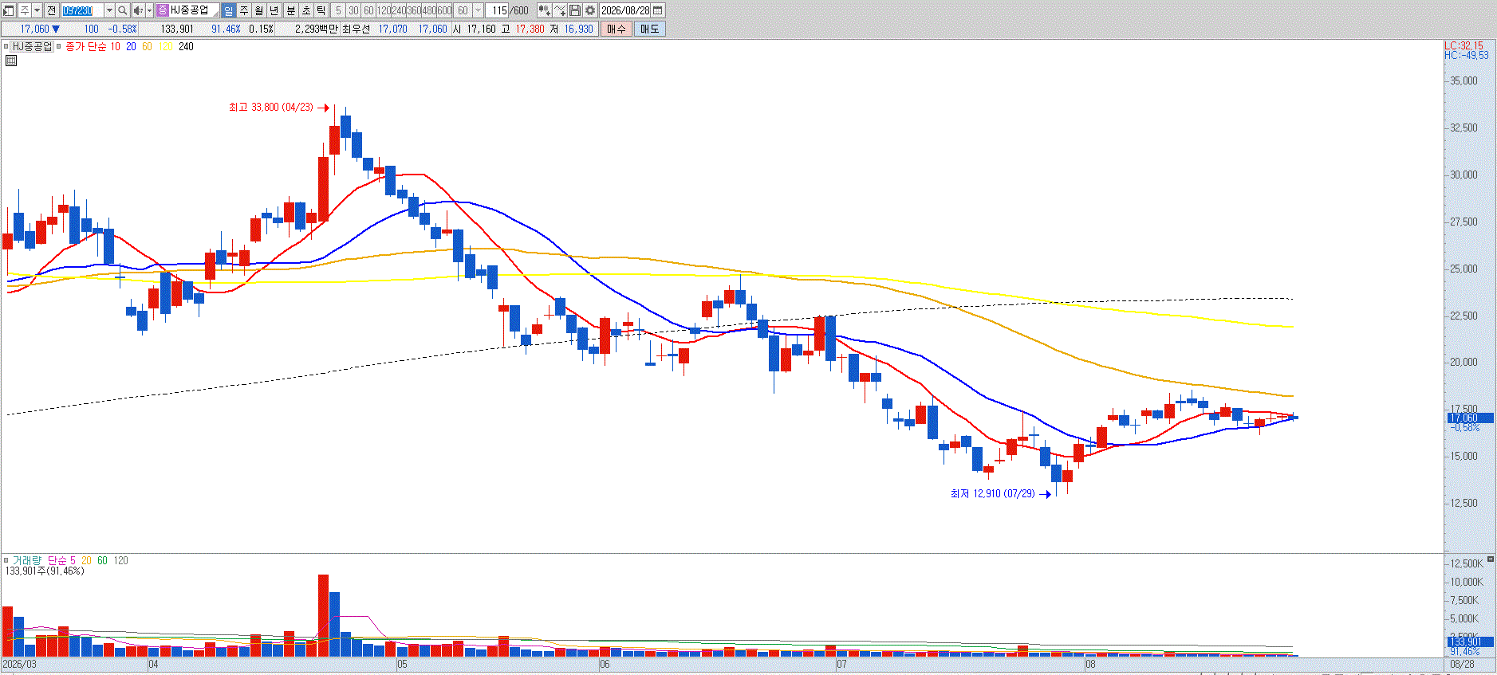Switch chart to 월 monthly period
1497x675 pixels.
(259, 10)
